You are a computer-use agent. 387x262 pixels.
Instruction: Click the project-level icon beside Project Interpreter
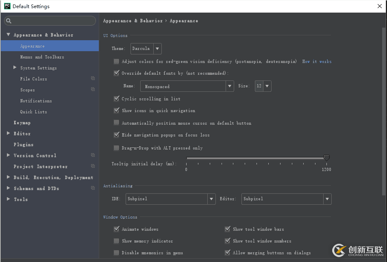tap(93, 166)
